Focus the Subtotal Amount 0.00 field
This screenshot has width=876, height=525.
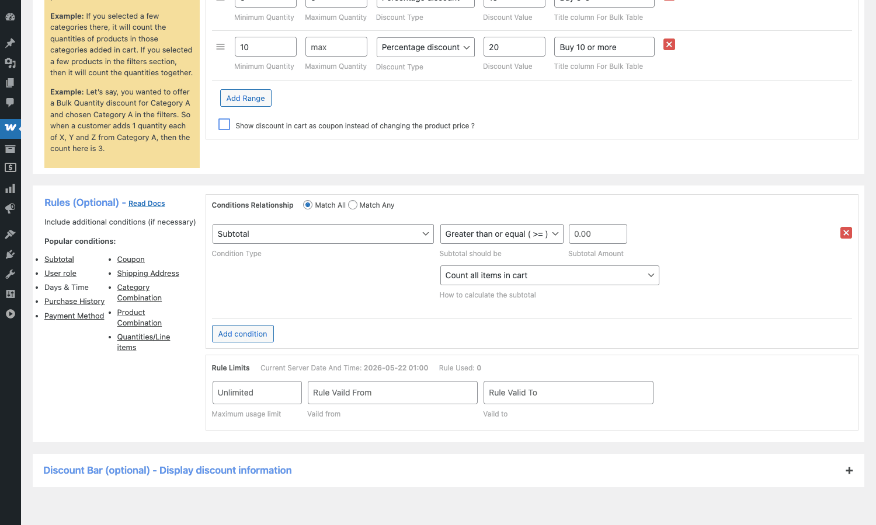(598, 234)
